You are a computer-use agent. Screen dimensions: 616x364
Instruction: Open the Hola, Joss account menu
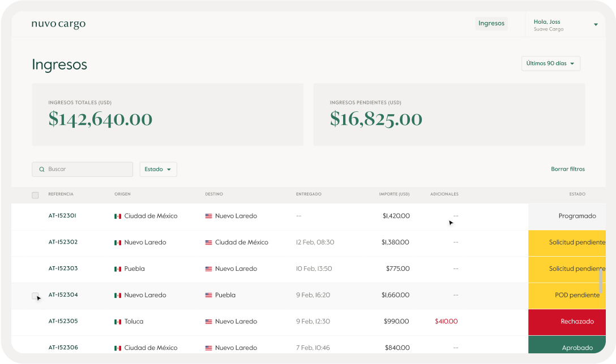tap(565, 25)
